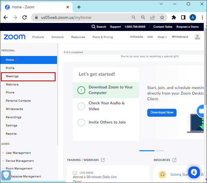Close the Home - Zoom tab
Image resolution: width=207 pixels, height=183 pixels.
(68, 7)
